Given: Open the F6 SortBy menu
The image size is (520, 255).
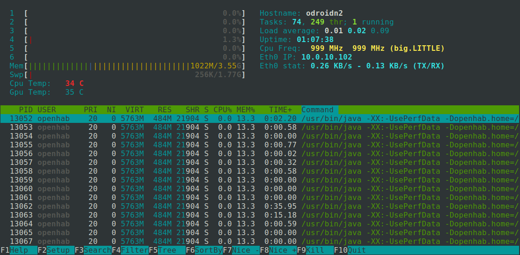Looking at the screenshot, I should pyautogui.click(x=204, y=250).
